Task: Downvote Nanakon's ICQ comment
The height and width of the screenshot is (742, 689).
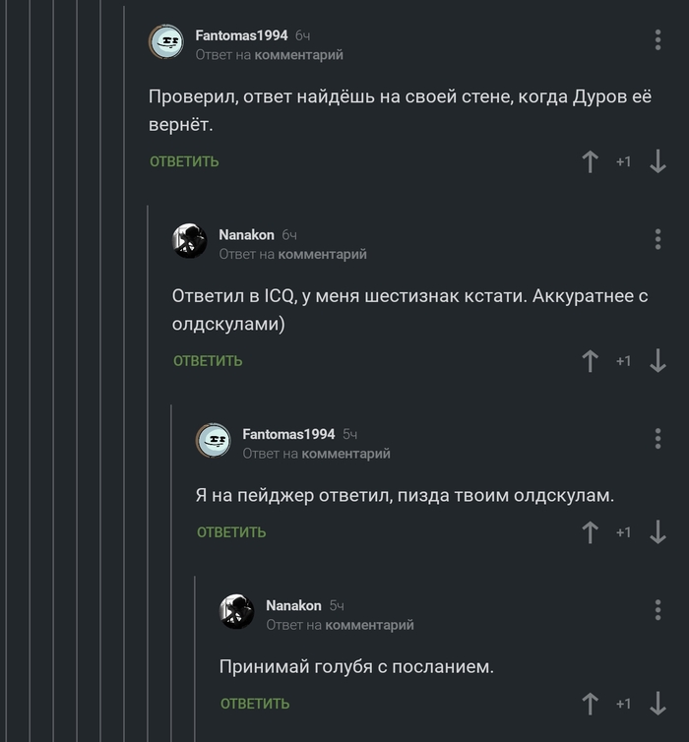Action: [x=658, y=361]
